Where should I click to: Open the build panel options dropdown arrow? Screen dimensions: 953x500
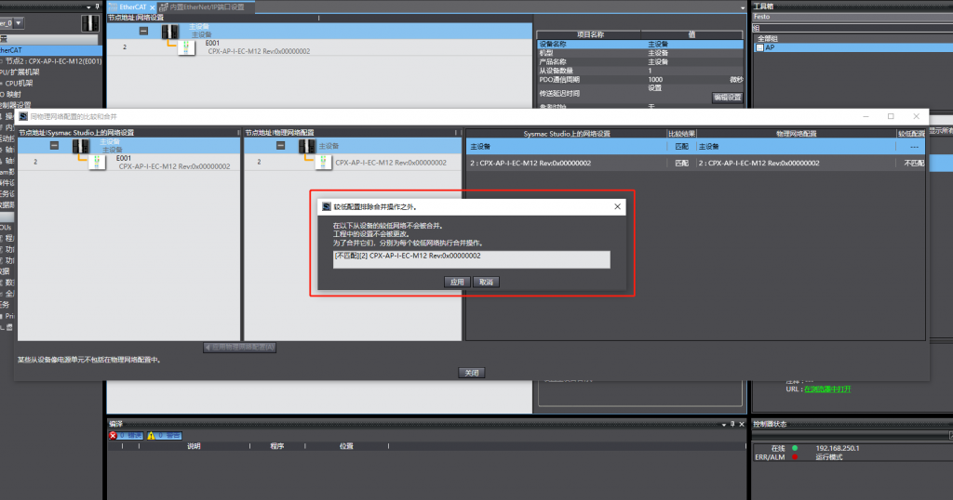tap(723, 425)
